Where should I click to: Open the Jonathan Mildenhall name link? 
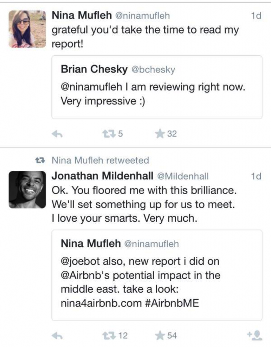click(103, 176)
